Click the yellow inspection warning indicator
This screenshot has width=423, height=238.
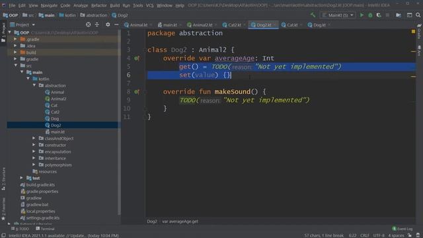click(x=413, y=32)
